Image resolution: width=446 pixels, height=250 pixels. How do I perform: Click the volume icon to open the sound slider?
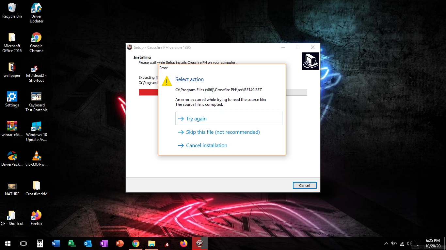(x=409, y=243)
